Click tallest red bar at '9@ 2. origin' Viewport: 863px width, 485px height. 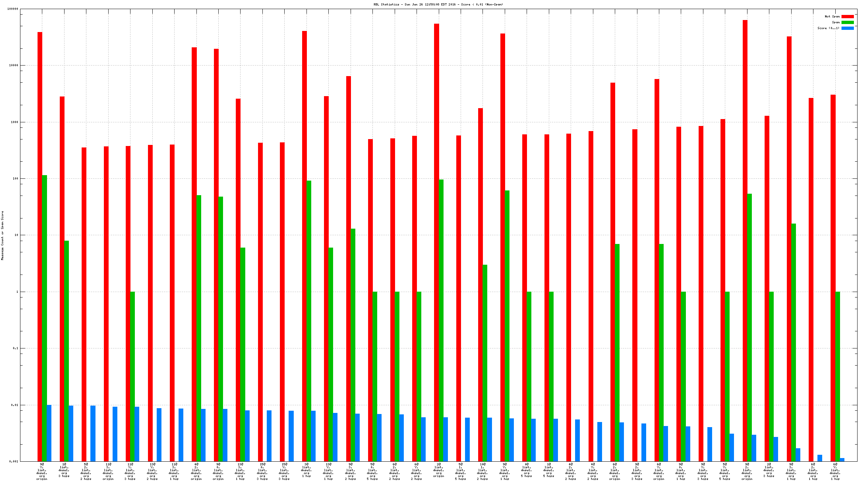745,241
